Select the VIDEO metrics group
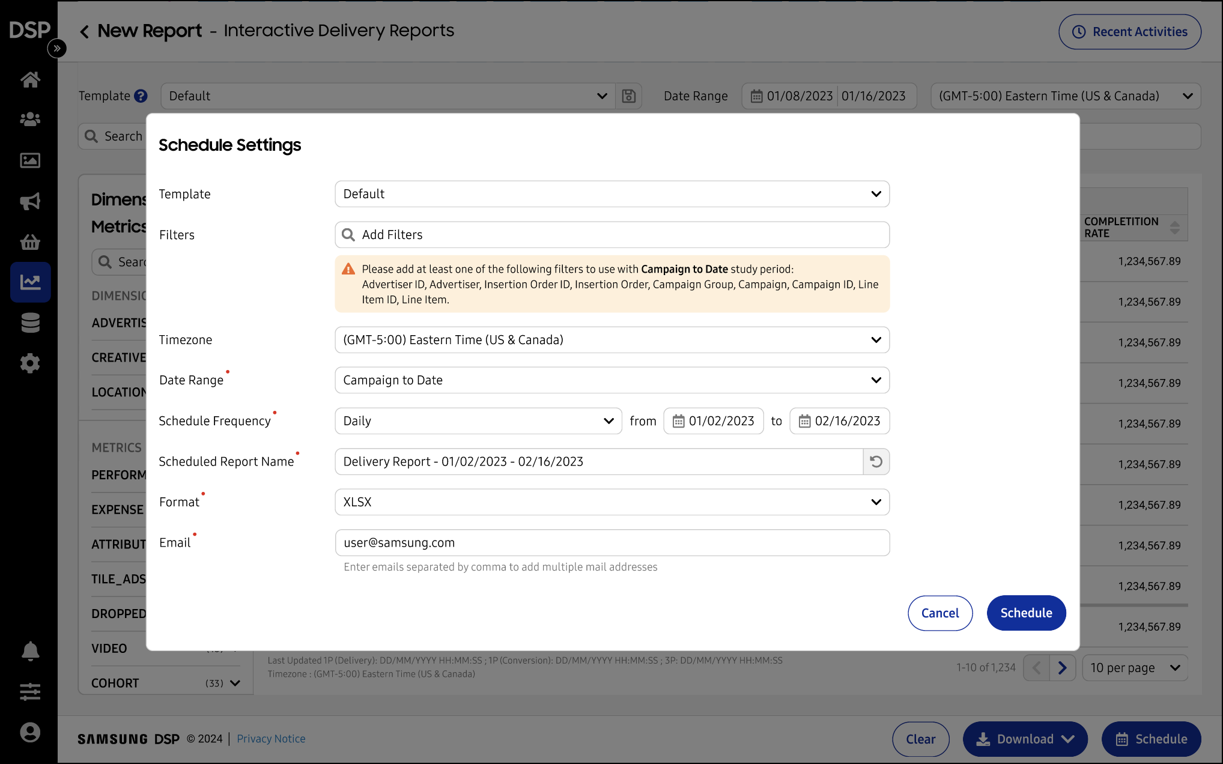 (109, 649)
